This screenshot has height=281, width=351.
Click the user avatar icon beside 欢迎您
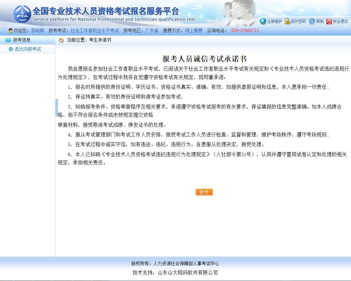pyautogui.click(x=10, y=31)
